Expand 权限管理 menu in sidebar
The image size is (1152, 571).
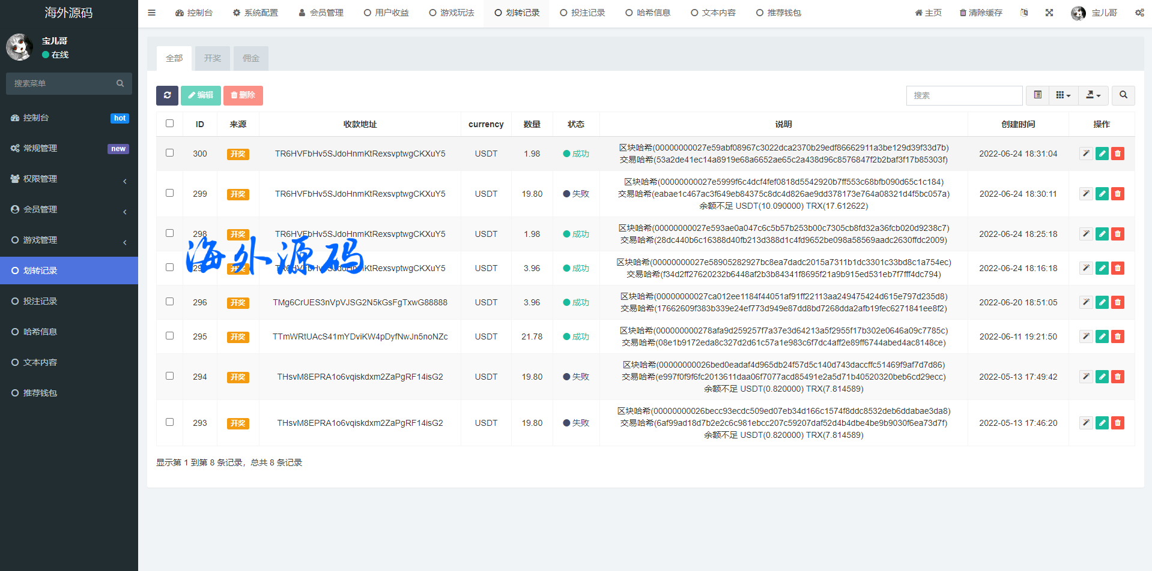69,179
